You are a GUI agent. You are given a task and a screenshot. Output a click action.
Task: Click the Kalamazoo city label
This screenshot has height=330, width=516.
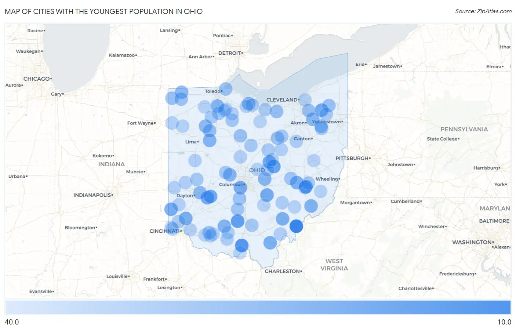[122, 55]
